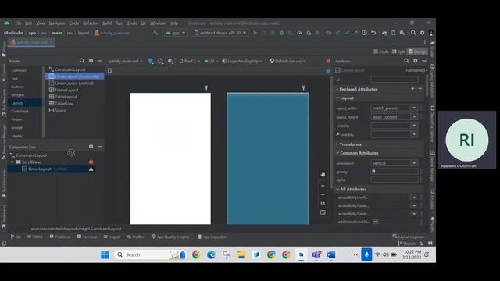This screenshot has height=281, width=500.
Task: Minimize the Palette panel
Action: click(100, 61)
